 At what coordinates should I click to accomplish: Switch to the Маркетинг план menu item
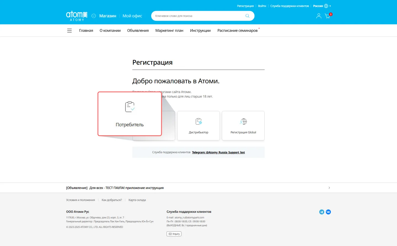click(x=169, y=30)
